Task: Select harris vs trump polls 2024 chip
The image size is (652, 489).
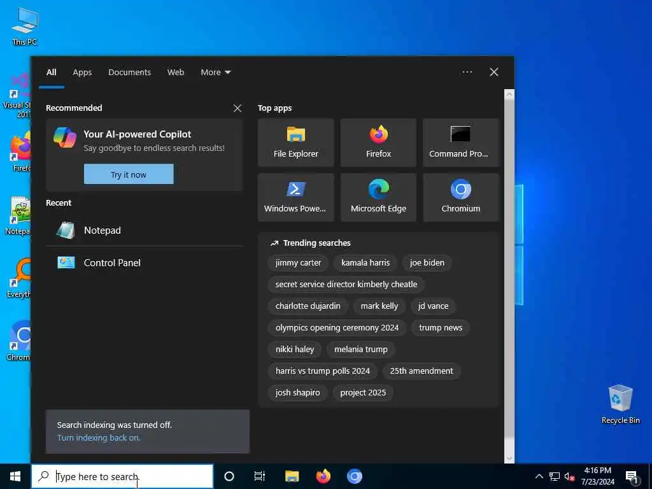Action: coord(323,371)
